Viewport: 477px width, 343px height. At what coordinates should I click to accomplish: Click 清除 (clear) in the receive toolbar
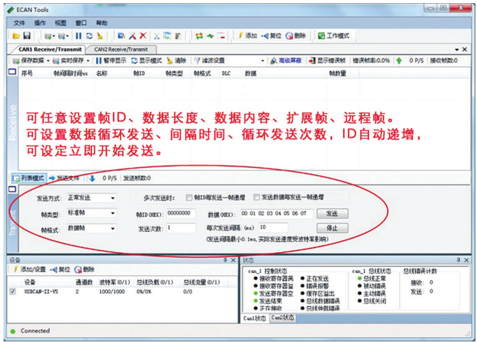(x=176, y=61)
